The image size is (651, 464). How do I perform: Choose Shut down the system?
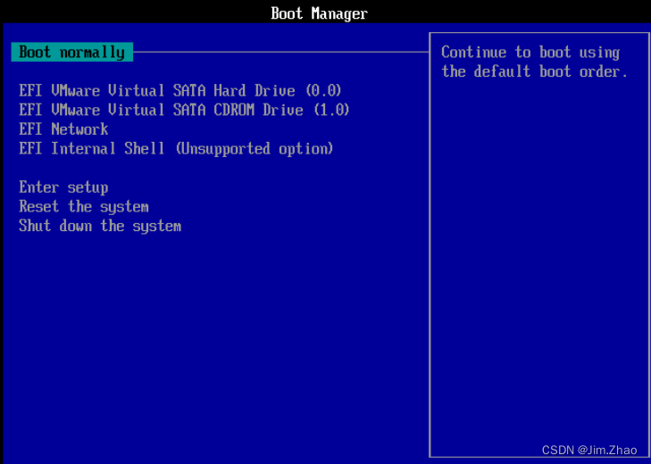(x=100, y=226)
